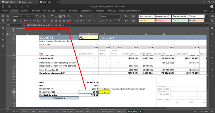
Task: Toggle Italic formatting button
Action: click(18, 20)
